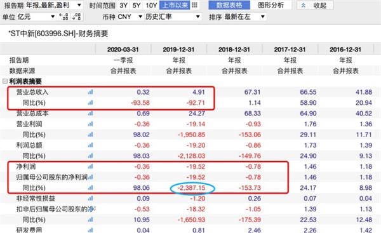This screenshot has height=233, width=381.
Task: Select the -92.71 cell
Action: click(196, 103)
